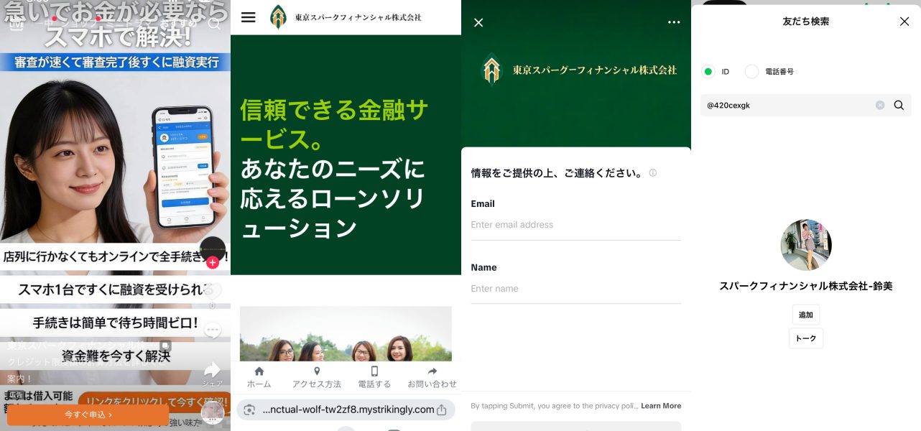Tap the お問い合わせ arrow icon
This screenshot has height=431, width=921.
point(432,372)
